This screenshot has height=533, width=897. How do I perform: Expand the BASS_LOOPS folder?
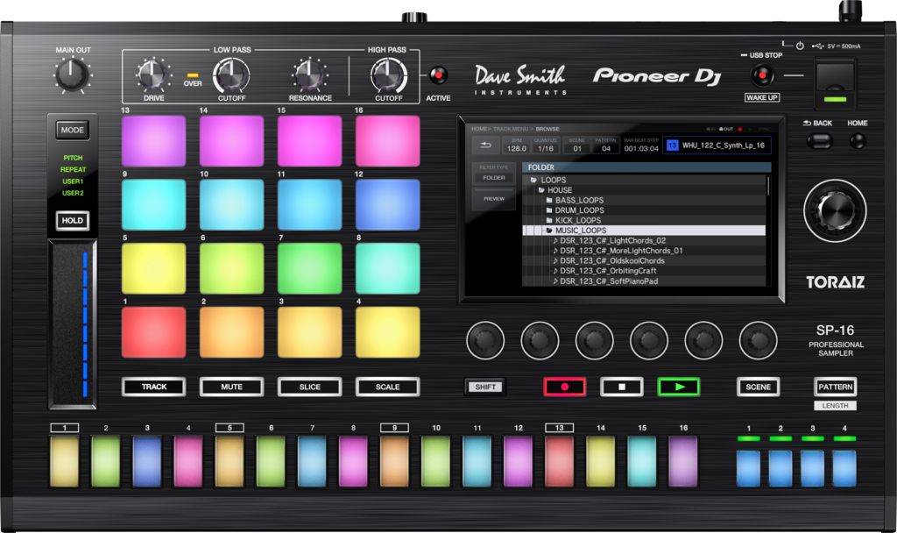578,200
